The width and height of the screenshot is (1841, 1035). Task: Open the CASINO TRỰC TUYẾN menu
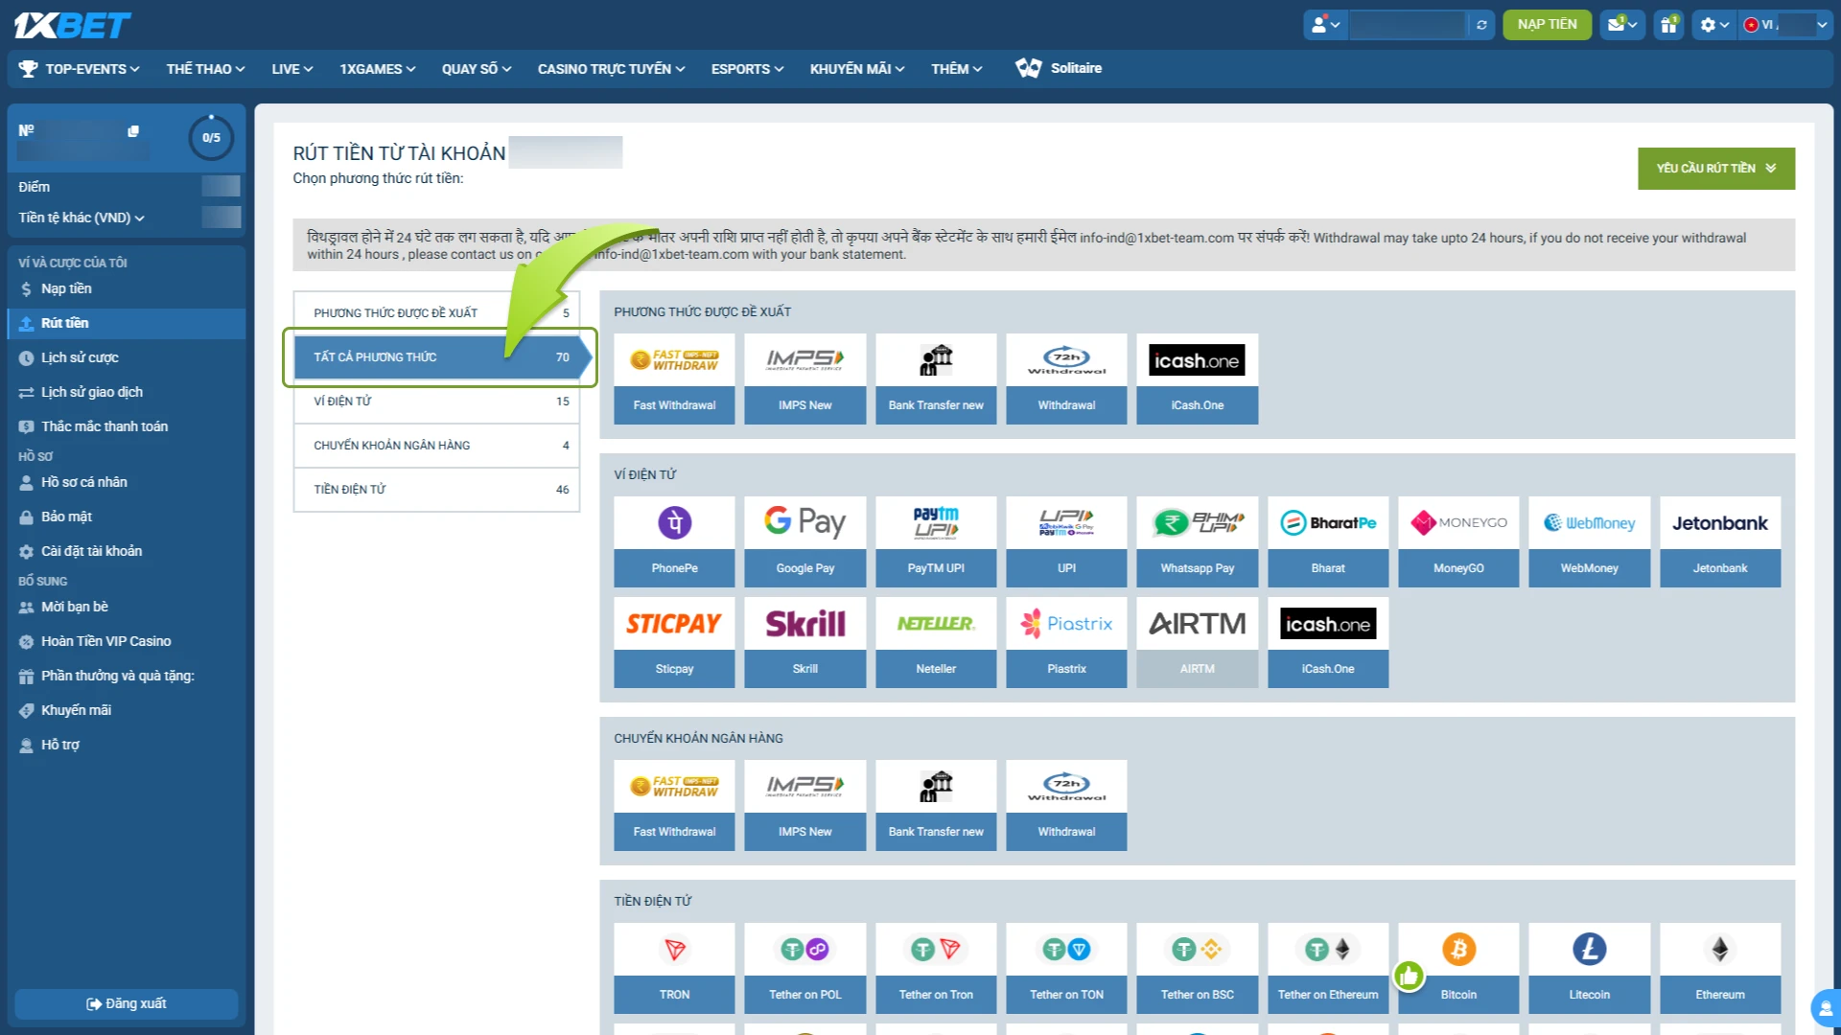(x=611, y=69)
